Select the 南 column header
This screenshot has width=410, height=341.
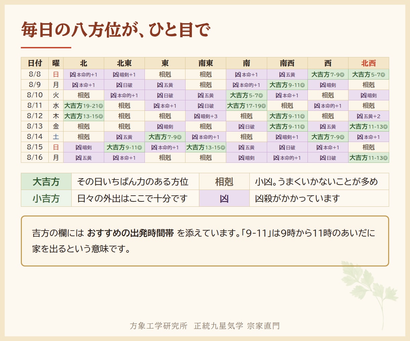(x=247, y=63)
